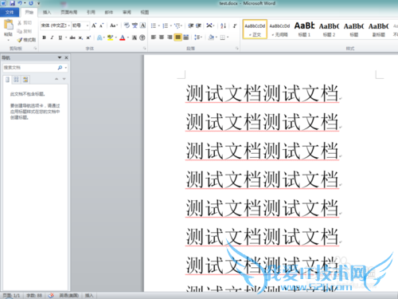Toggle Italic formatting
This screenshot has width=398, height=299.
52,37
